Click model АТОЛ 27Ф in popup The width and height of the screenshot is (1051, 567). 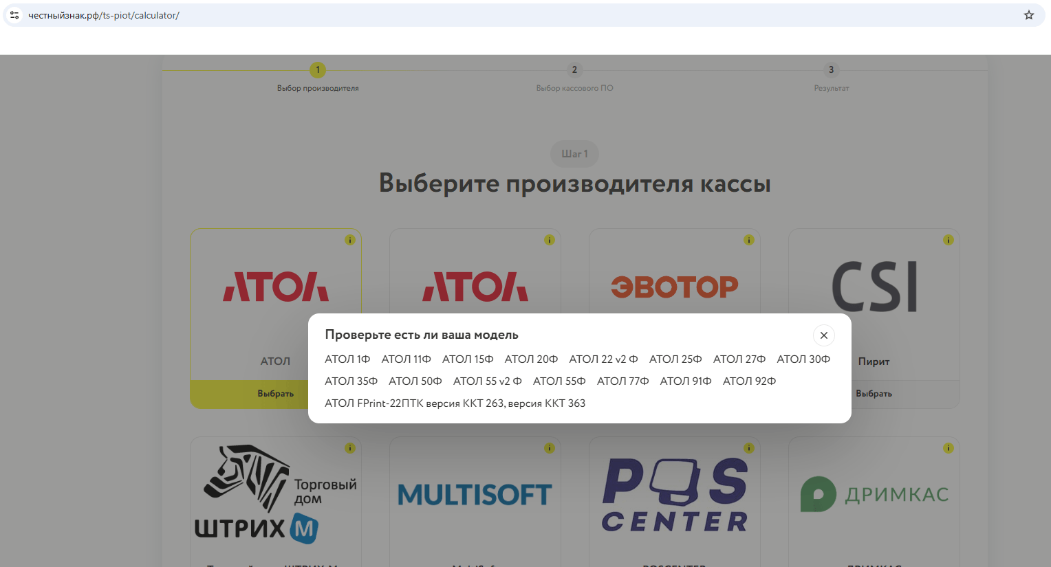pos(739,359)
